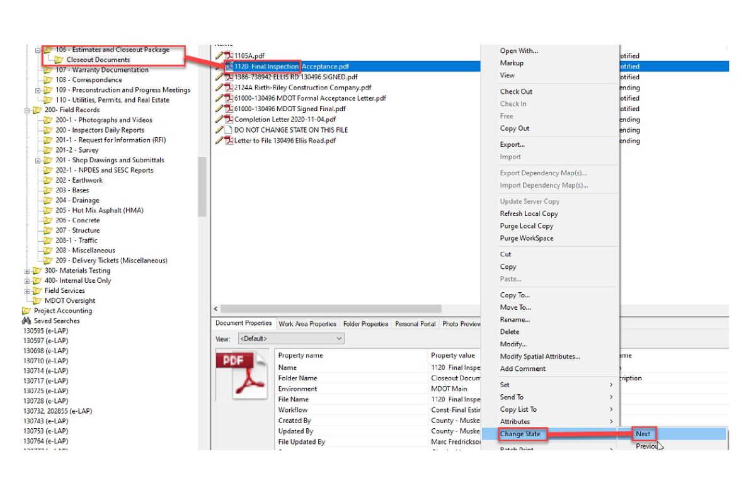Click the blank file icon for DO NOT CHANGE STATE

click(x=229, y=130)
